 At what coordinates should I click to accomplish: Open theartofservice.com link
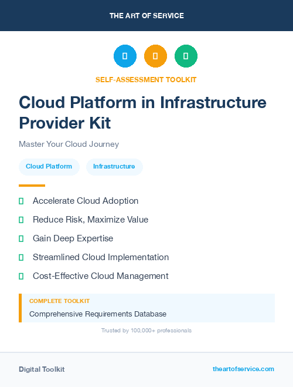coord(243,369)
